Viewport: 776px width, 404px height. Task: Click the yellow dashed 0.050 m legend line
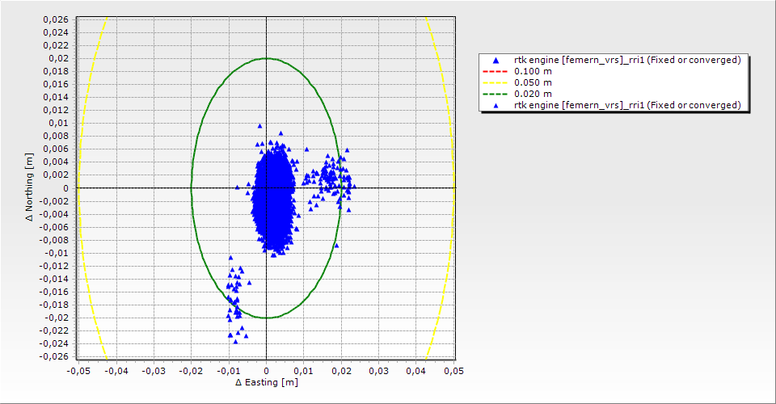pyautogui.click(x=496, y=82)
